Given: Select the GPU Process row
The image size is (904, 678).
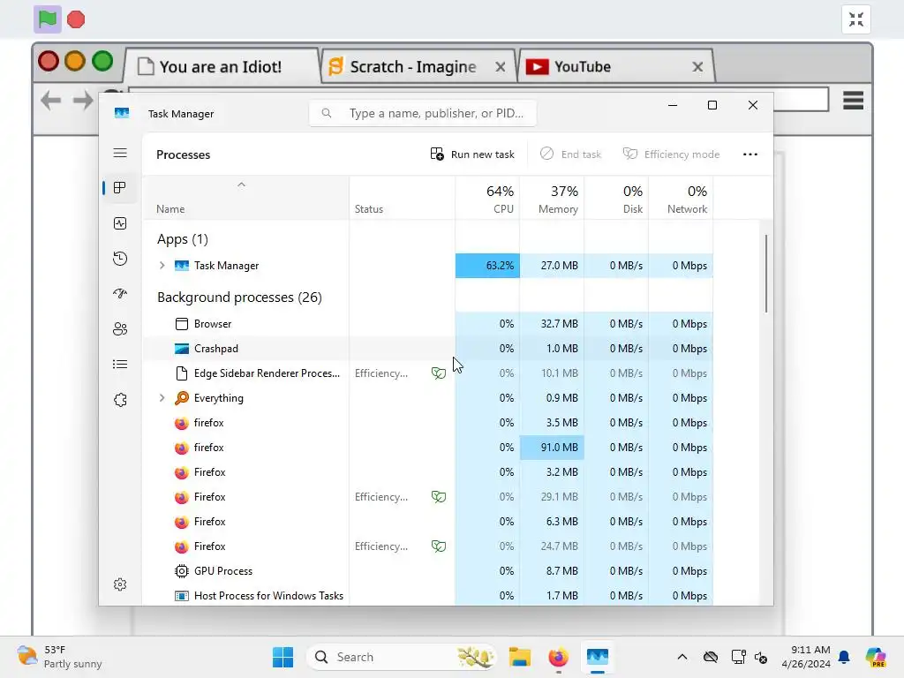Looking at the screenshot, I should click(x=428, y=571).
